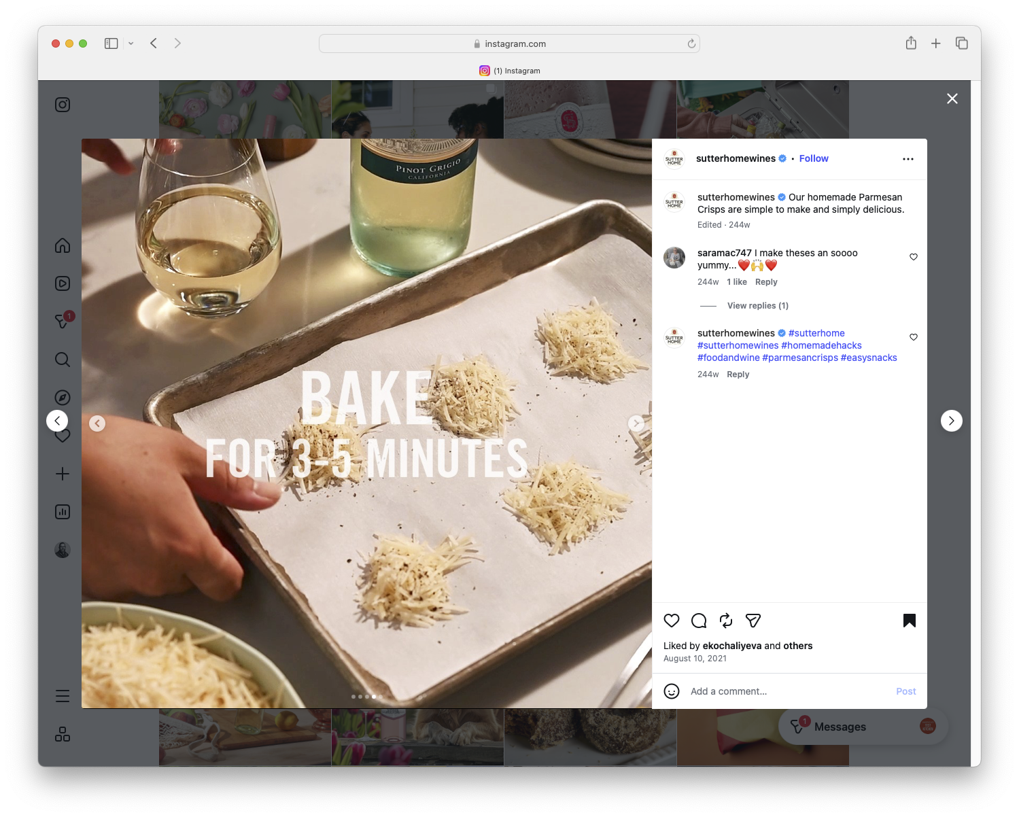Like the post with the heart icon
1019x817 pixels.
[x=672, y=621]
